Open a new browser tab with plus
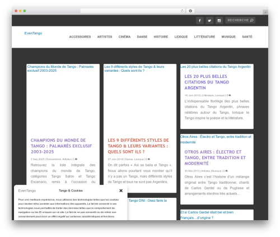 [265, 12]
